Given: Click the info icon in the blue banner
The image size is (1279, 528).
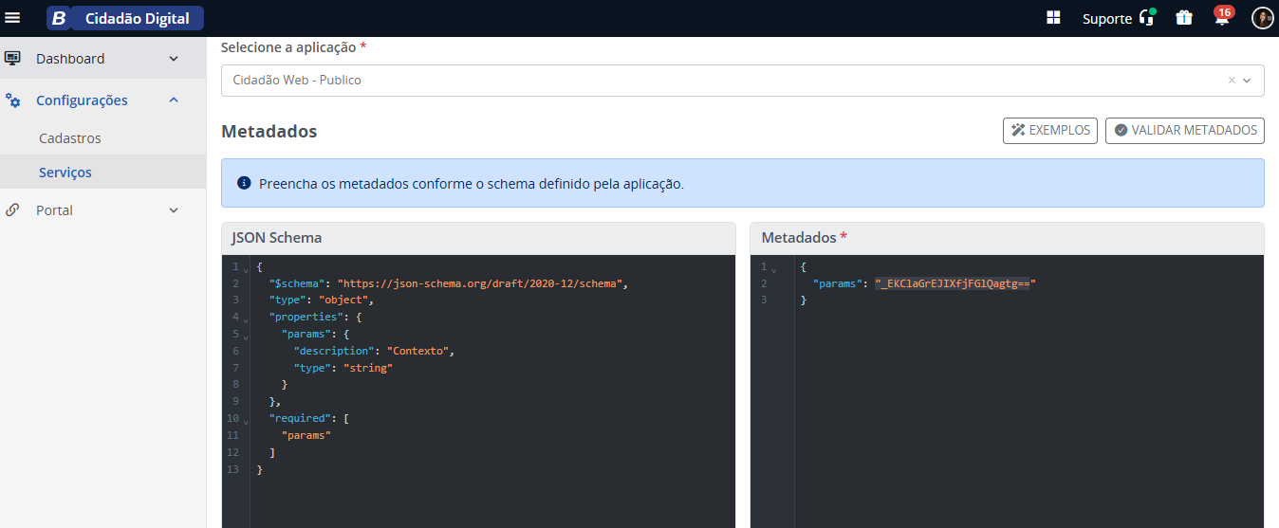Looking at the screenshot, I should pyautogui.click(x=244, y=183).
